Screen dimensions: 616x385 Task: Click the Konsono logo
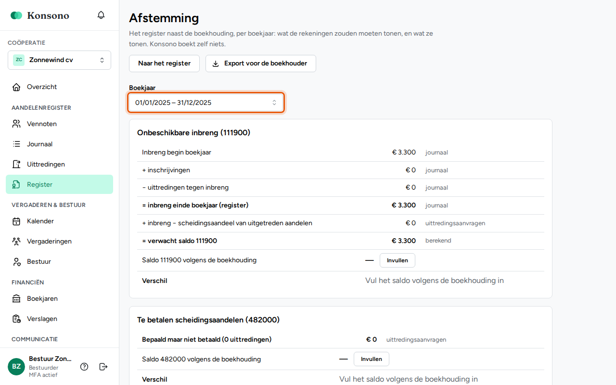click(40, 15)
